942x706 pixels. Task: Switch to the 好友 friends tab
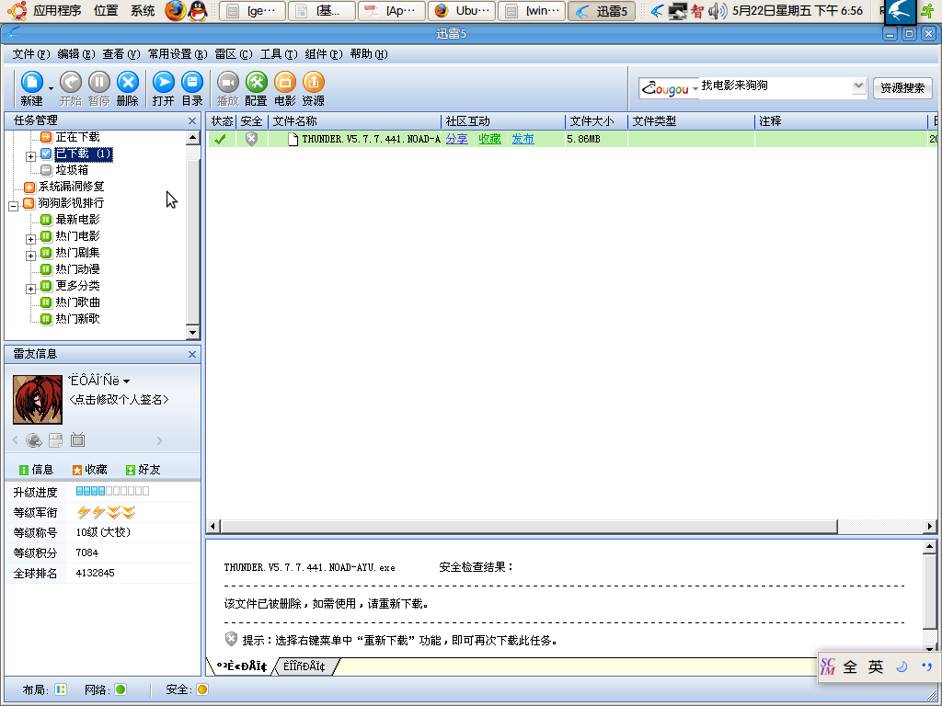coord(143,470)
